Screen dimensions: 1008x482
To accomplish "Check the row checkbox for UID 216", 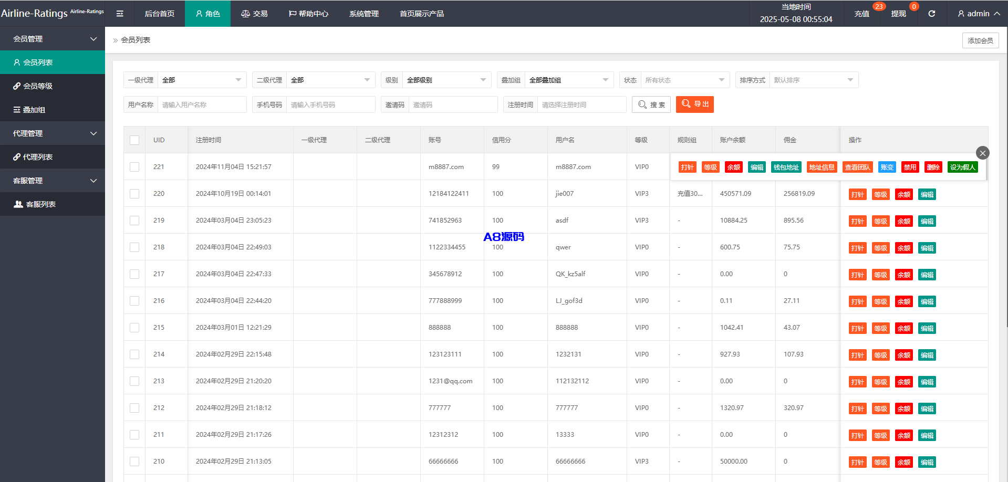I will pyautogui.click(x=134, y=301).
